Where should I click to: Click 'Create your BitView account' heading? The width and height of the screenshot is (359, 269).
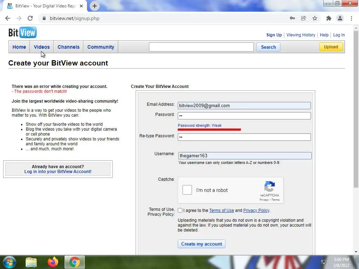tap(58, 63)
